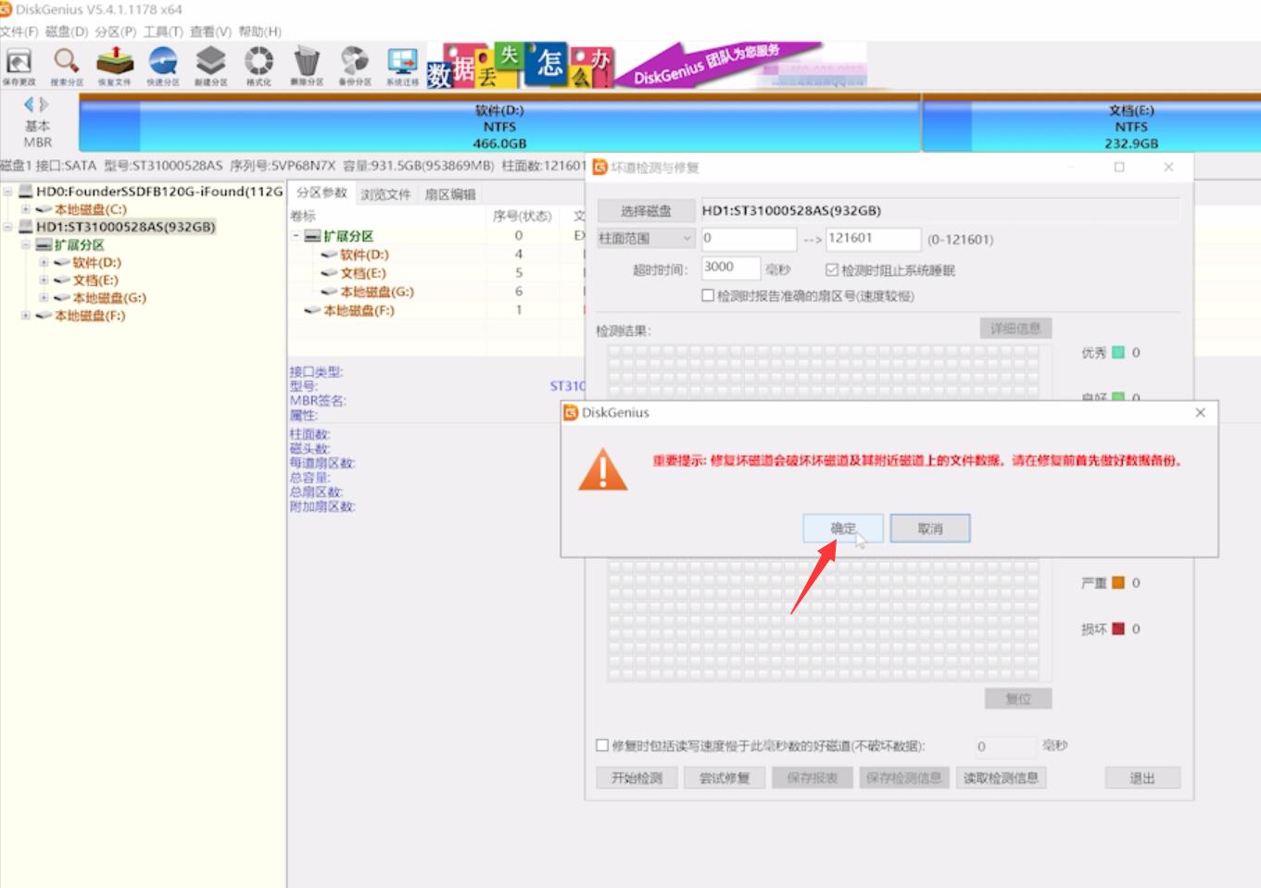Go to next disk with right arrow
1261x888 pixels.
(44, 105)
